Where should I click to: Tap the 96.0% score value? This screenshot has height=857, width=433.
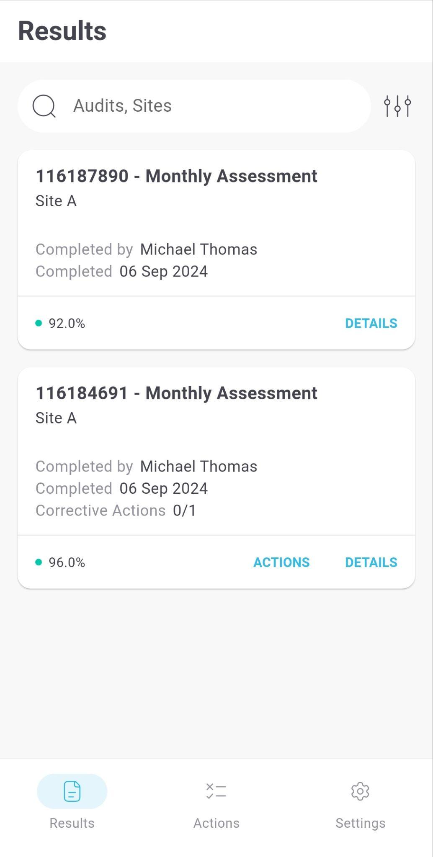pos(67,562)
